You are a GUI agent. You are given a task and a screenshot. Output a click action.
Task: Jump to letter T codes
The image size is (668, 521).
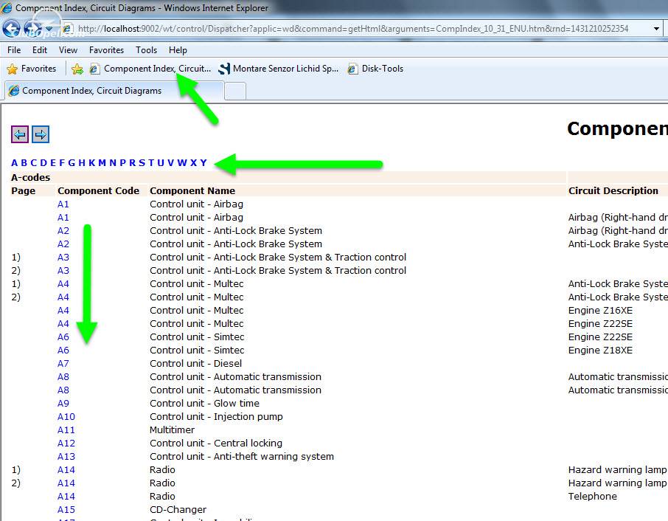click(151, 163)
